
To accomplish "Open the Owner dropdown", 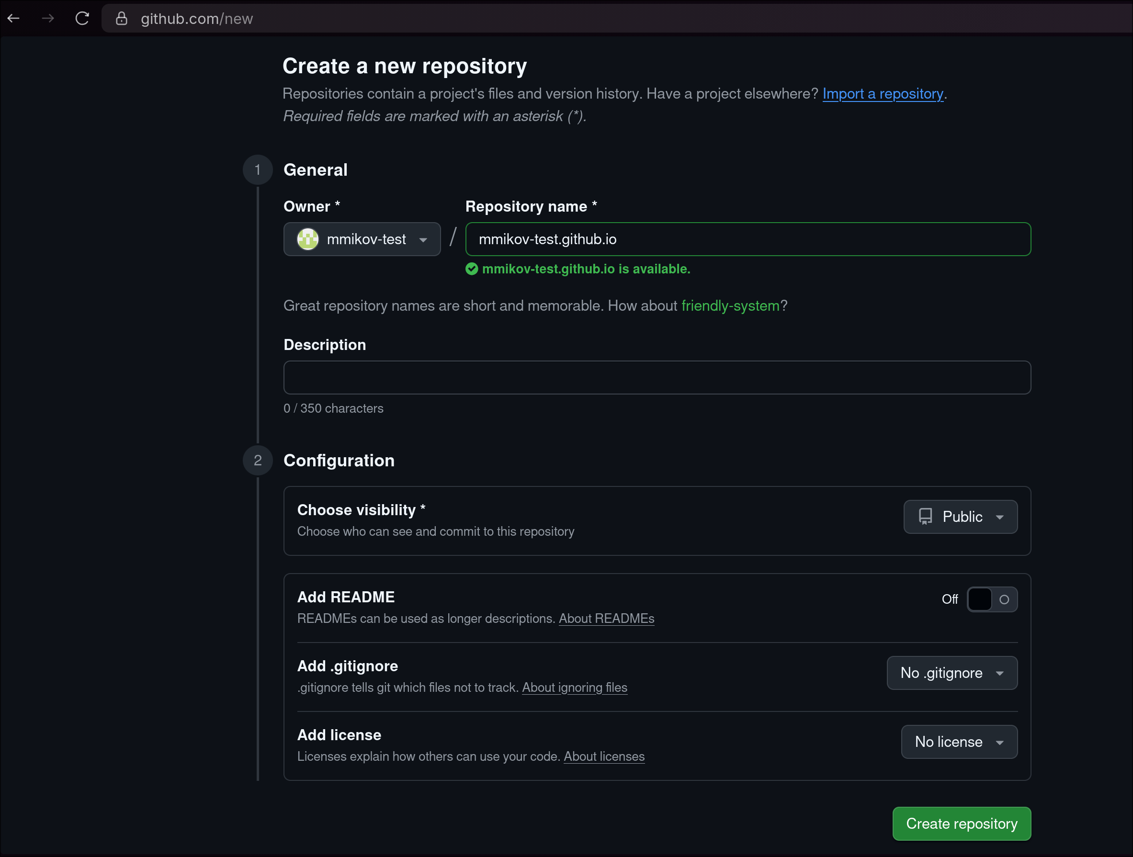I will pyautogui.click(x=362, y=239).
